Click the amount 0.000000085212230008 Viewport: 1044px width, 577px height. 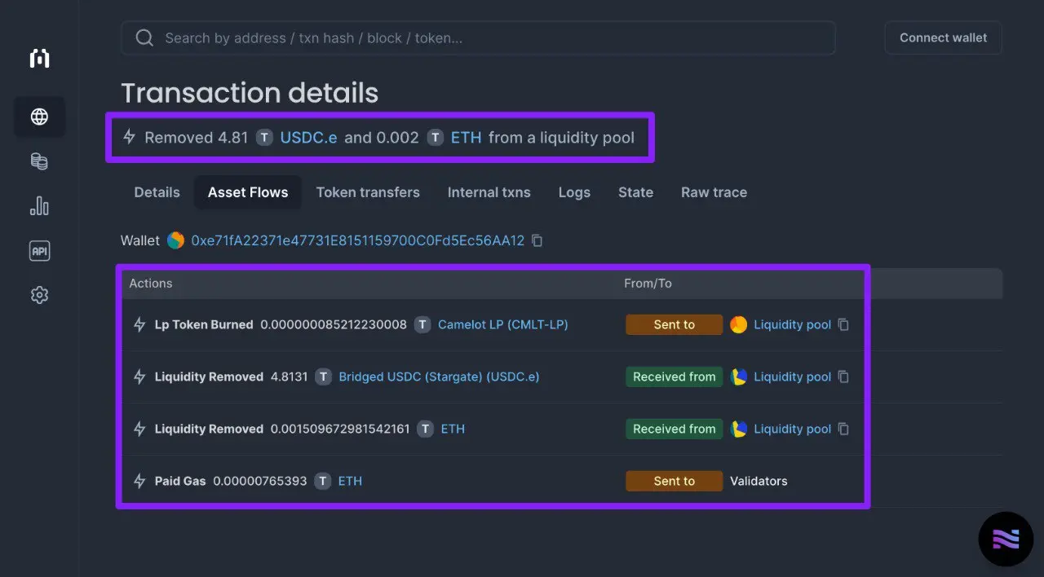point(334,324)
